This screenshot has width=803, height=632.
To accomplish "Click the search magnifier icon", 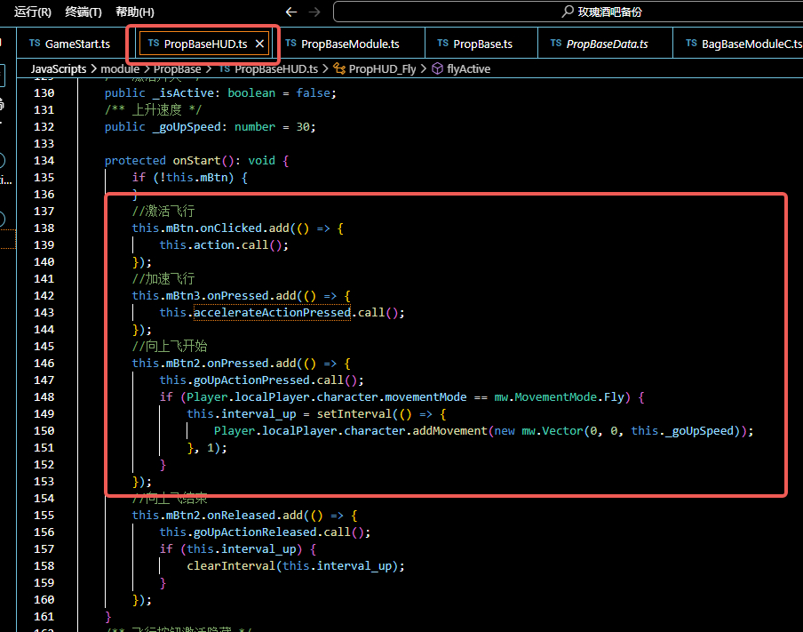I will pyautogui.click(x=568, y=12).
